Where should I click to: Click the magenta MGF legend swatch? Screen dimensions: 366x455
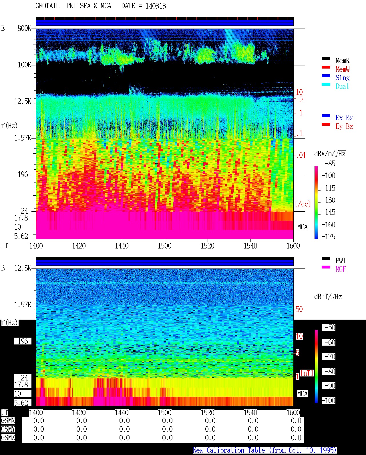tap(326, 267)
